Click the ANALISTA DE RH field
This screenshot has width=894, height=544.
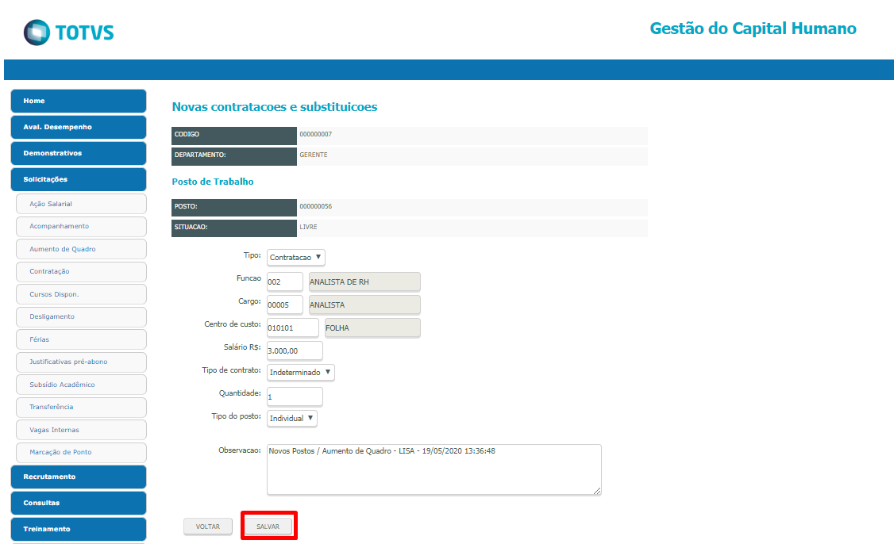364,282
